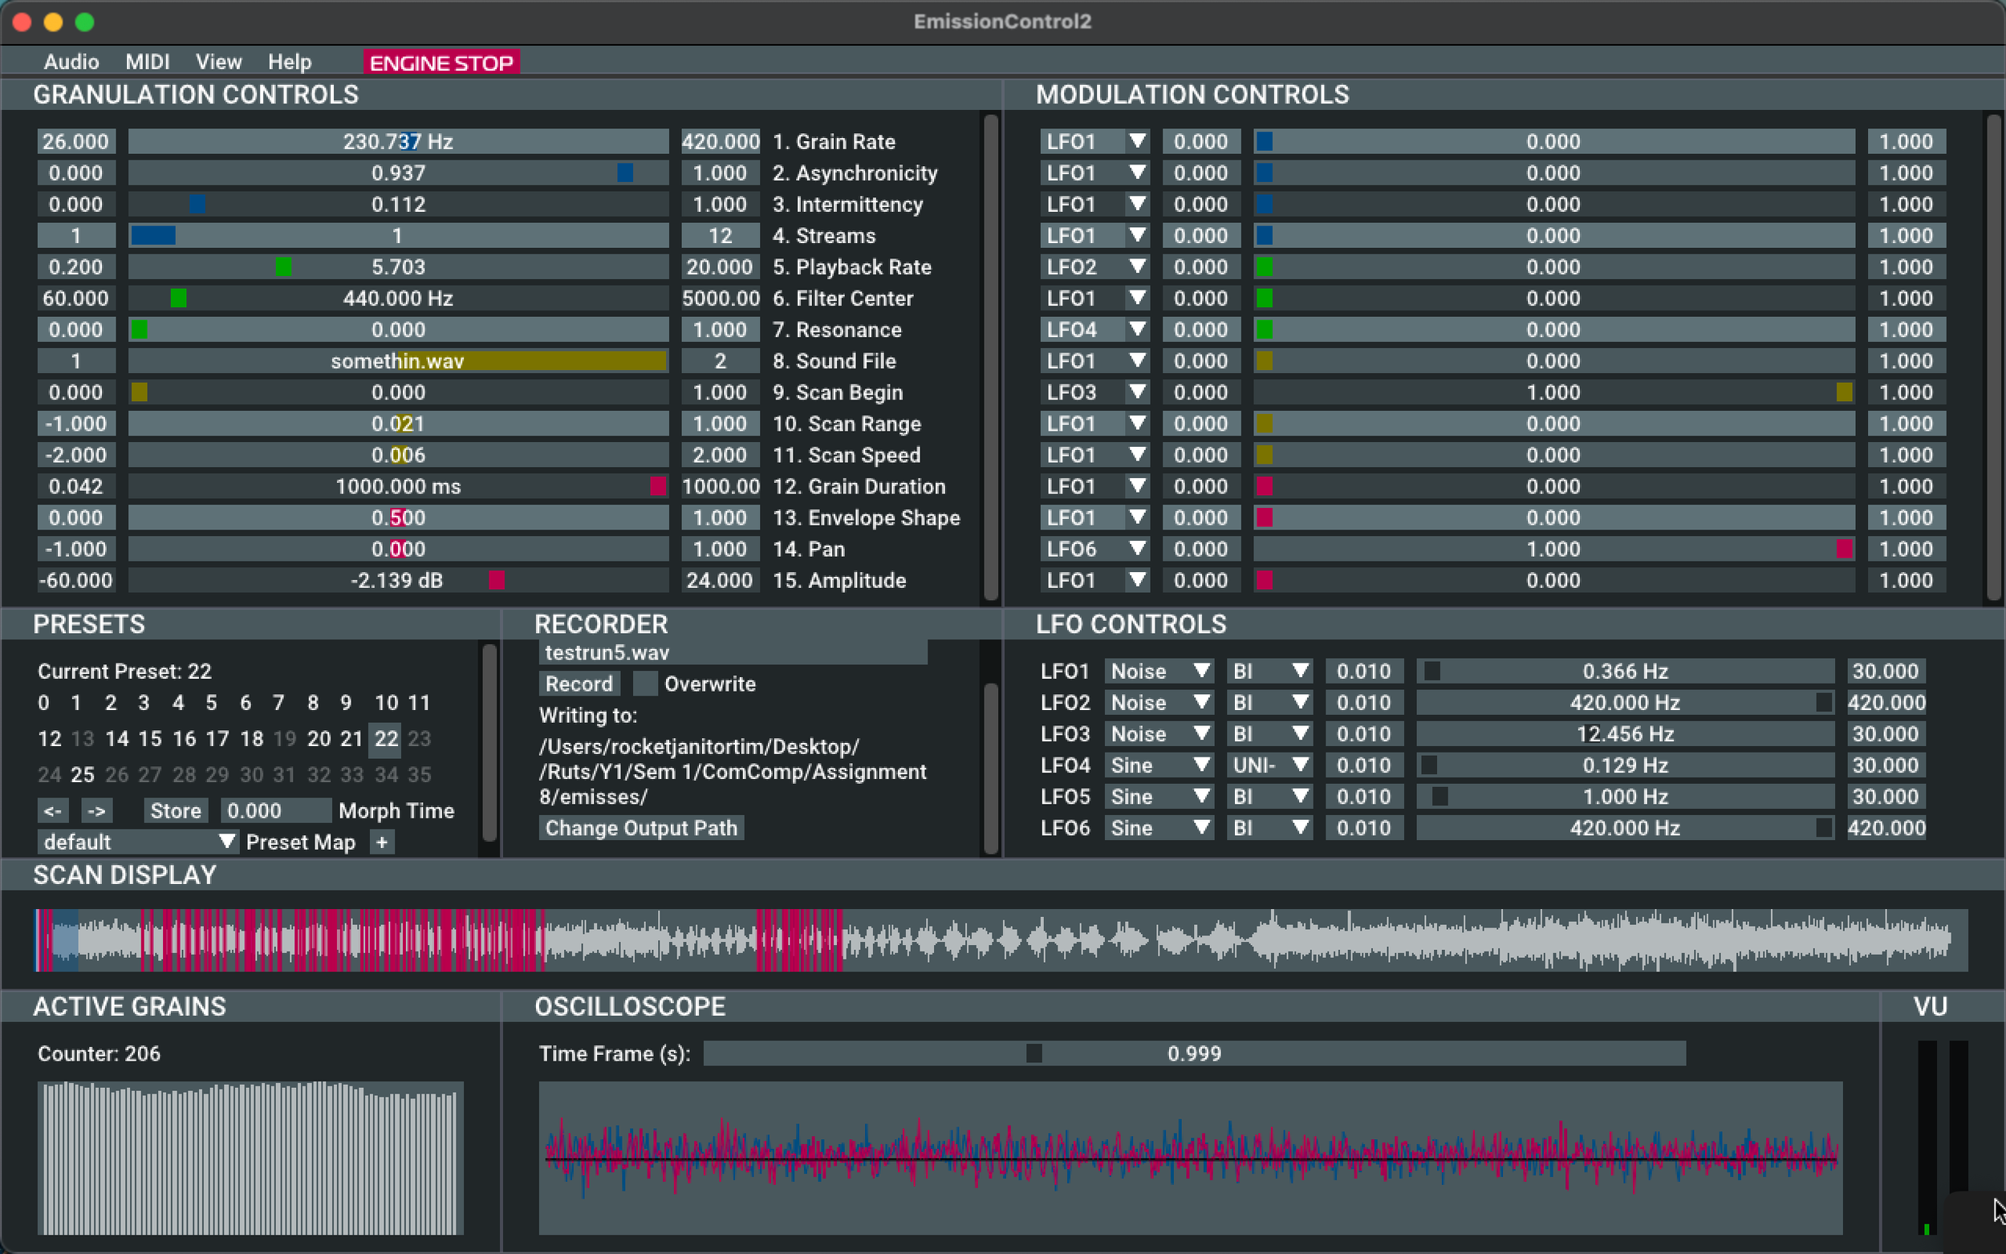Click the yellow Scan Begin slider handle
This screenshot has height=1254, width=2006.
(x=140, y=392)
